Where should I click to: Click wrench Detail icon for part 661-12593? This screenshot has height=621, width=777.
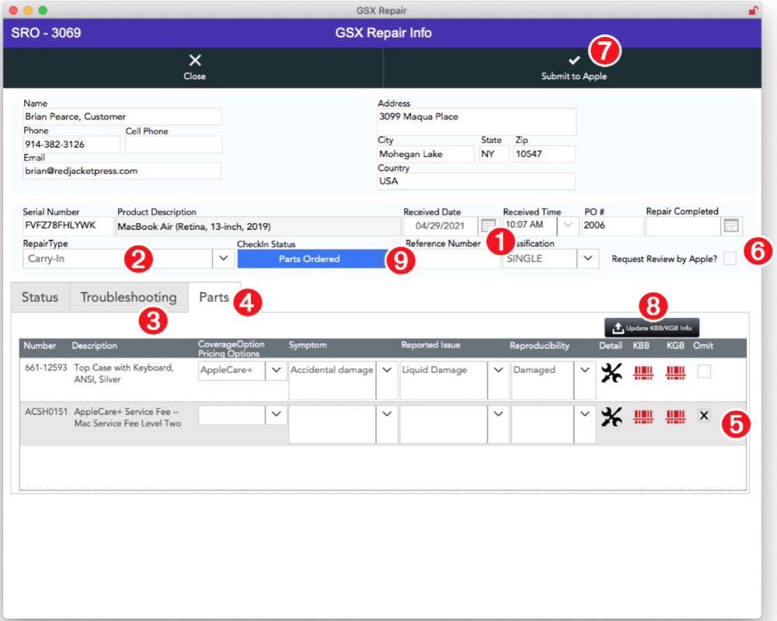pos(611,374)
